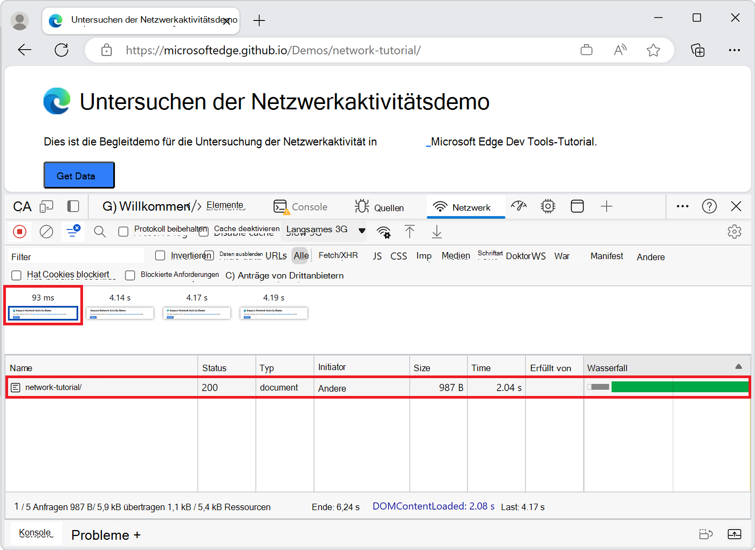The image size is (755, 550).
Task: Click the Get Data button
Action: click(79, 175)
